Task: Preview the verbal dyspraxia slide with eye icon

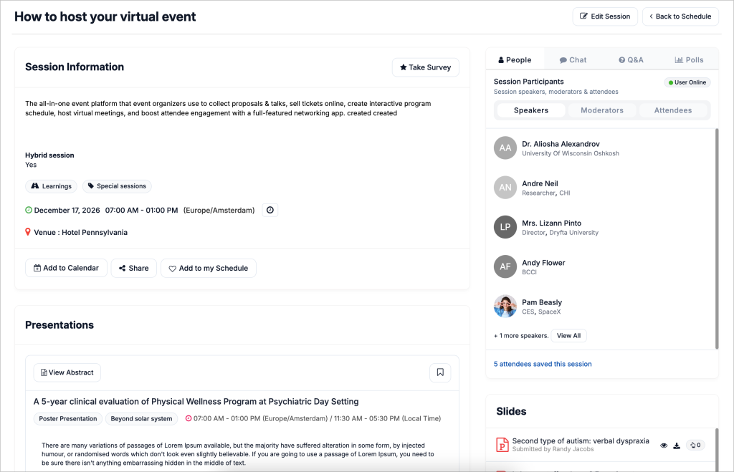Action: [x=663, y=445]
